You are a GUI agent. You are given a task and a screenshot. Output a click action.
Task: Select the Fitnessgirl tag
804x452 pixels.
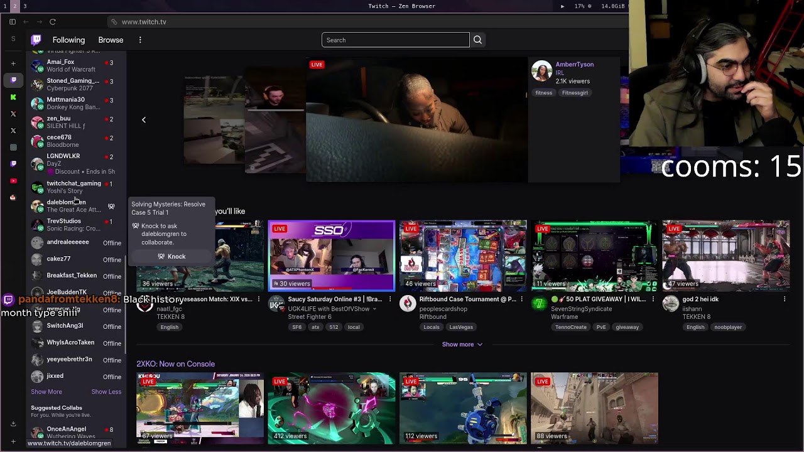coord(575,93)
